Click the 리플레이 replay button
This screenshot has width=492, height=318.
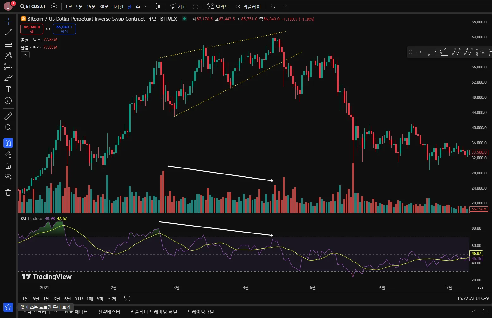[x=248, y=7]
